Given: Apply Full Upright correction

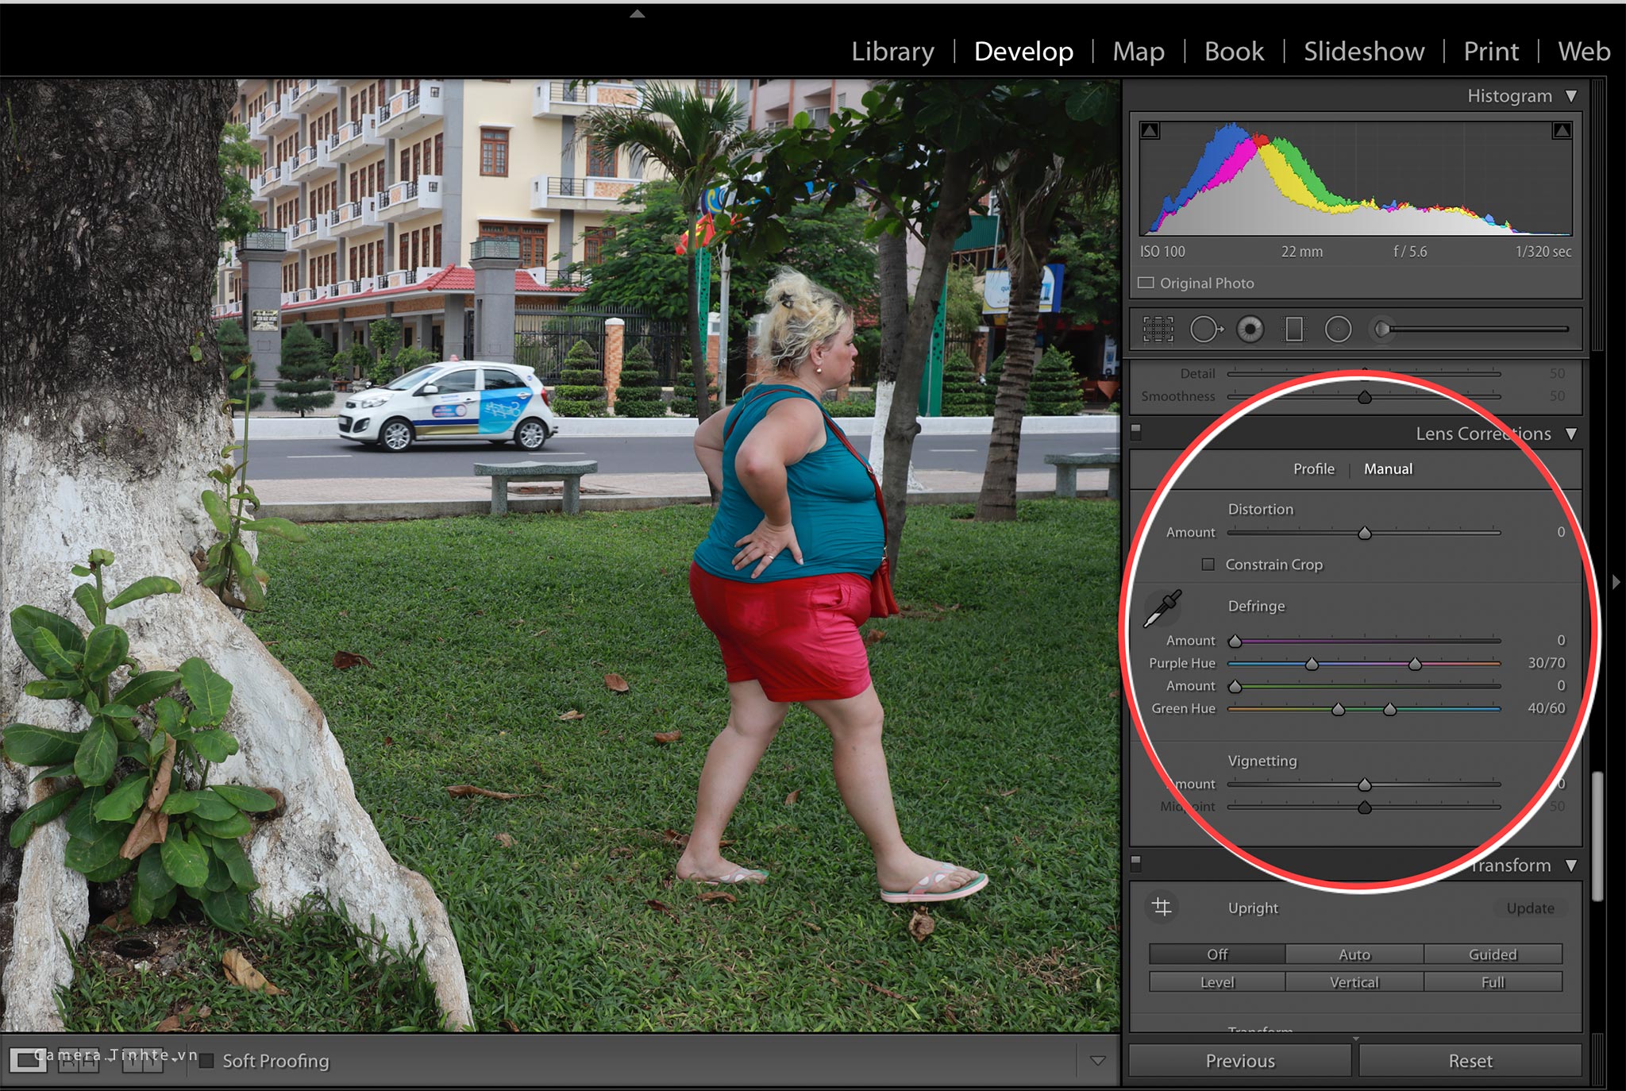Looking at the screenshot, I should pos(1493,982).
